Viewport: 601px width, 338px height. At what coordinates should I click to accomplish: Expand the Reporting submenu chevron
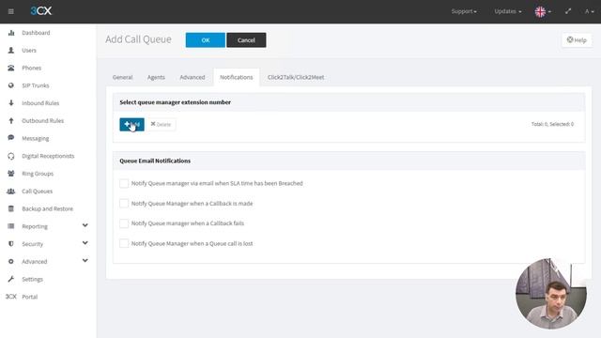pos(85,225)
